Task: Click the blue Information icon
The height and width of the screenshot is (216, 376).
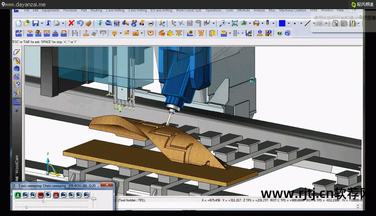Action: (48, 23)
